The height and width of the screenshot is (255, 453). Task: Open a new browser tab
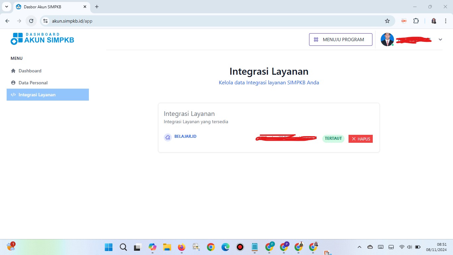coord(97,7)
